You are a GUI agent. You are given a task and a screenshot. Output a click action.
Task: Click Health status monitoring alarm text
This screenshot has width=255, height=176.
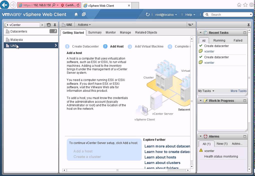221,156
